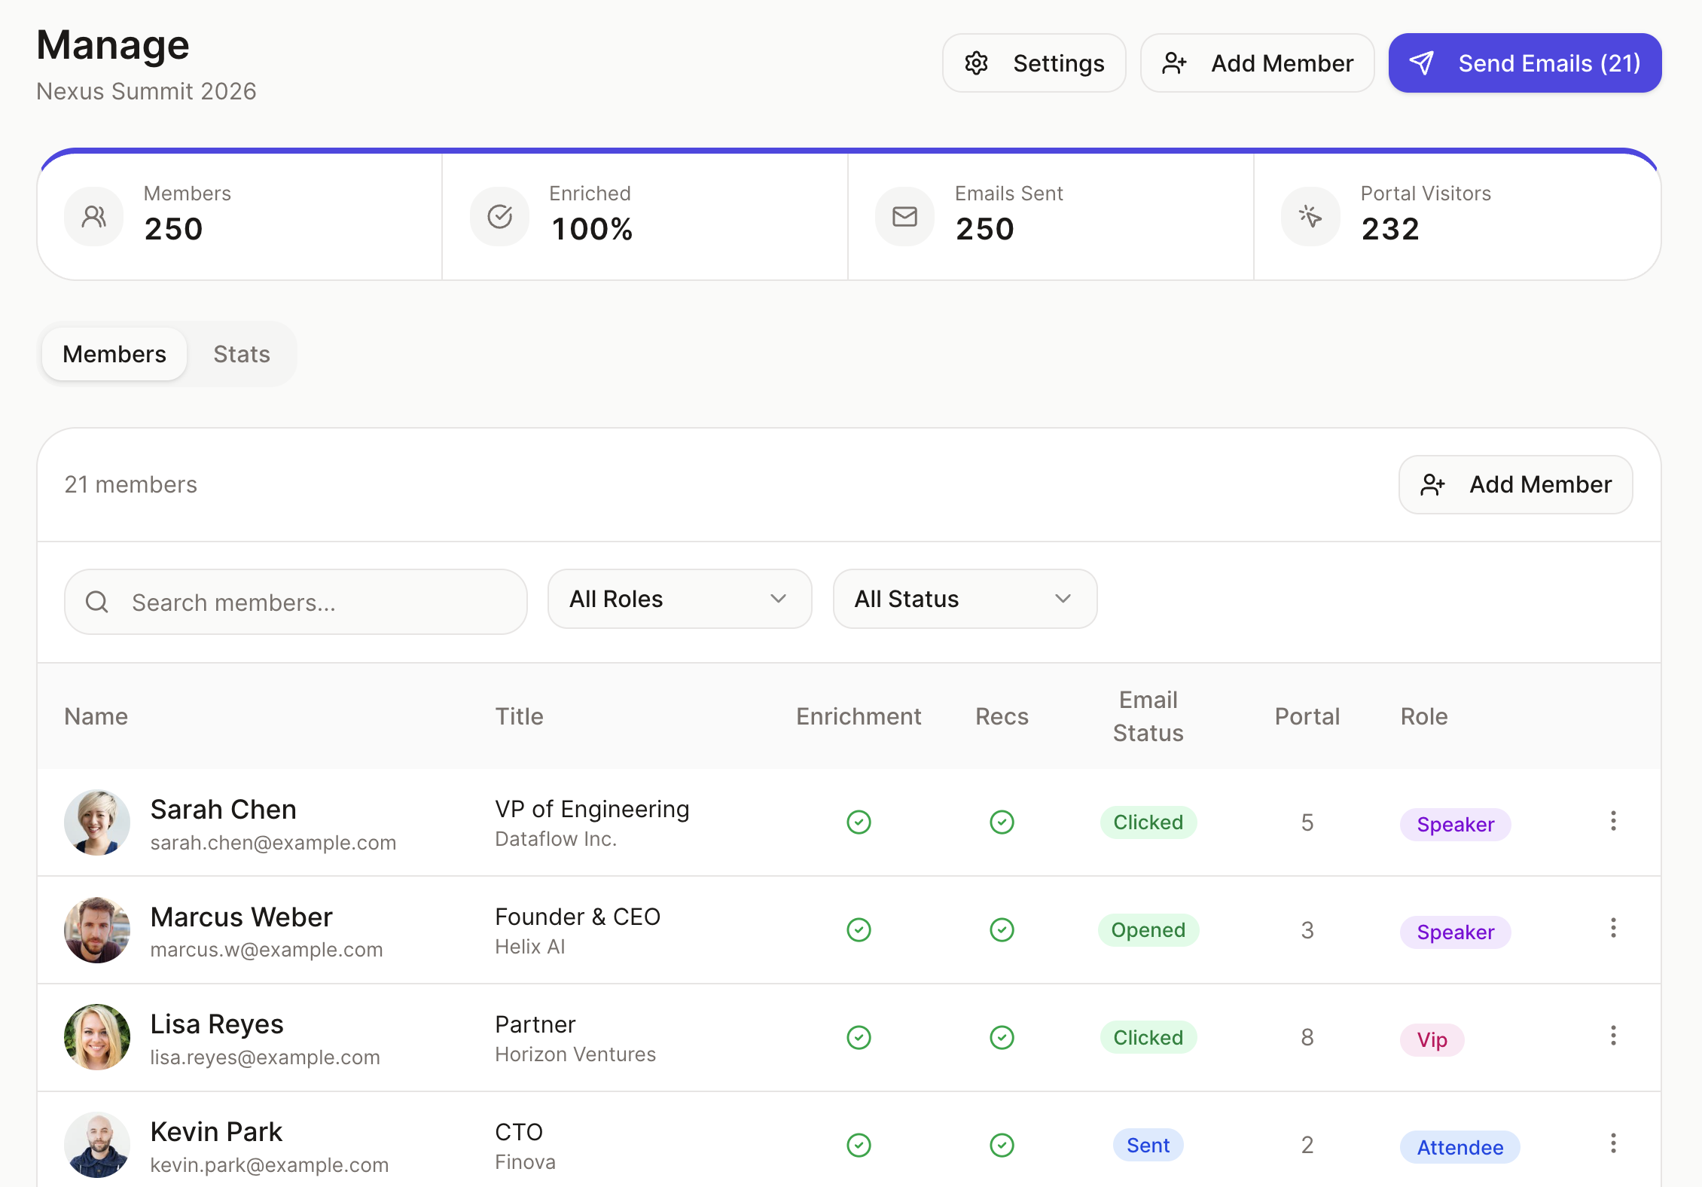Click the Settings gear icon

click(977, 63)
